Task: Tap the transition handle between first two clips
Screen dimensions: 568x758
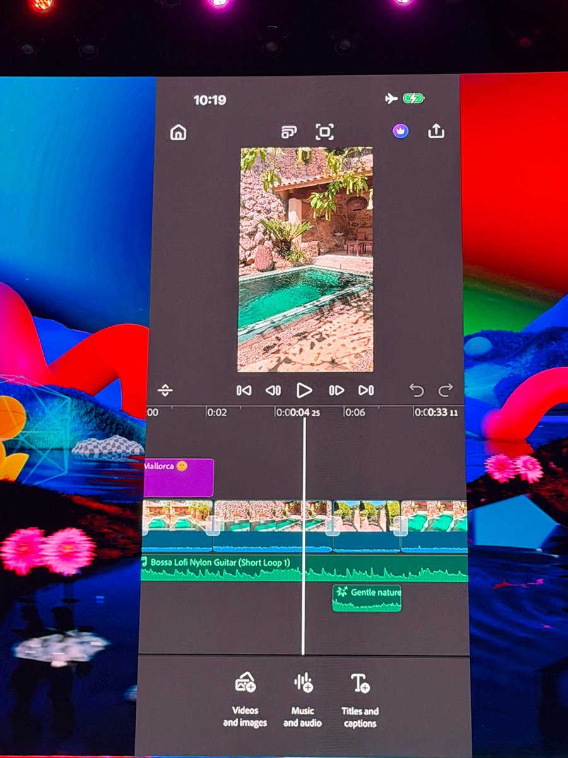Action: (213, 526)
